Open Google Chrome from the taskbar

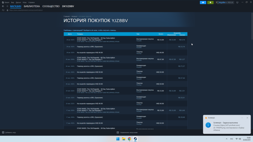click(129, 139)
